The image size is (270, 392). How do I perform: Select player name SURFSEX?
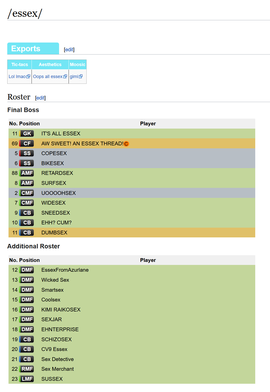tap(54, 183)
